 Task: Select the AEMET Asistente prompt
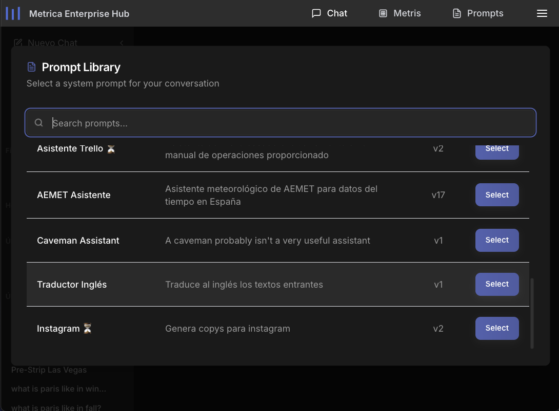(496, 194)
